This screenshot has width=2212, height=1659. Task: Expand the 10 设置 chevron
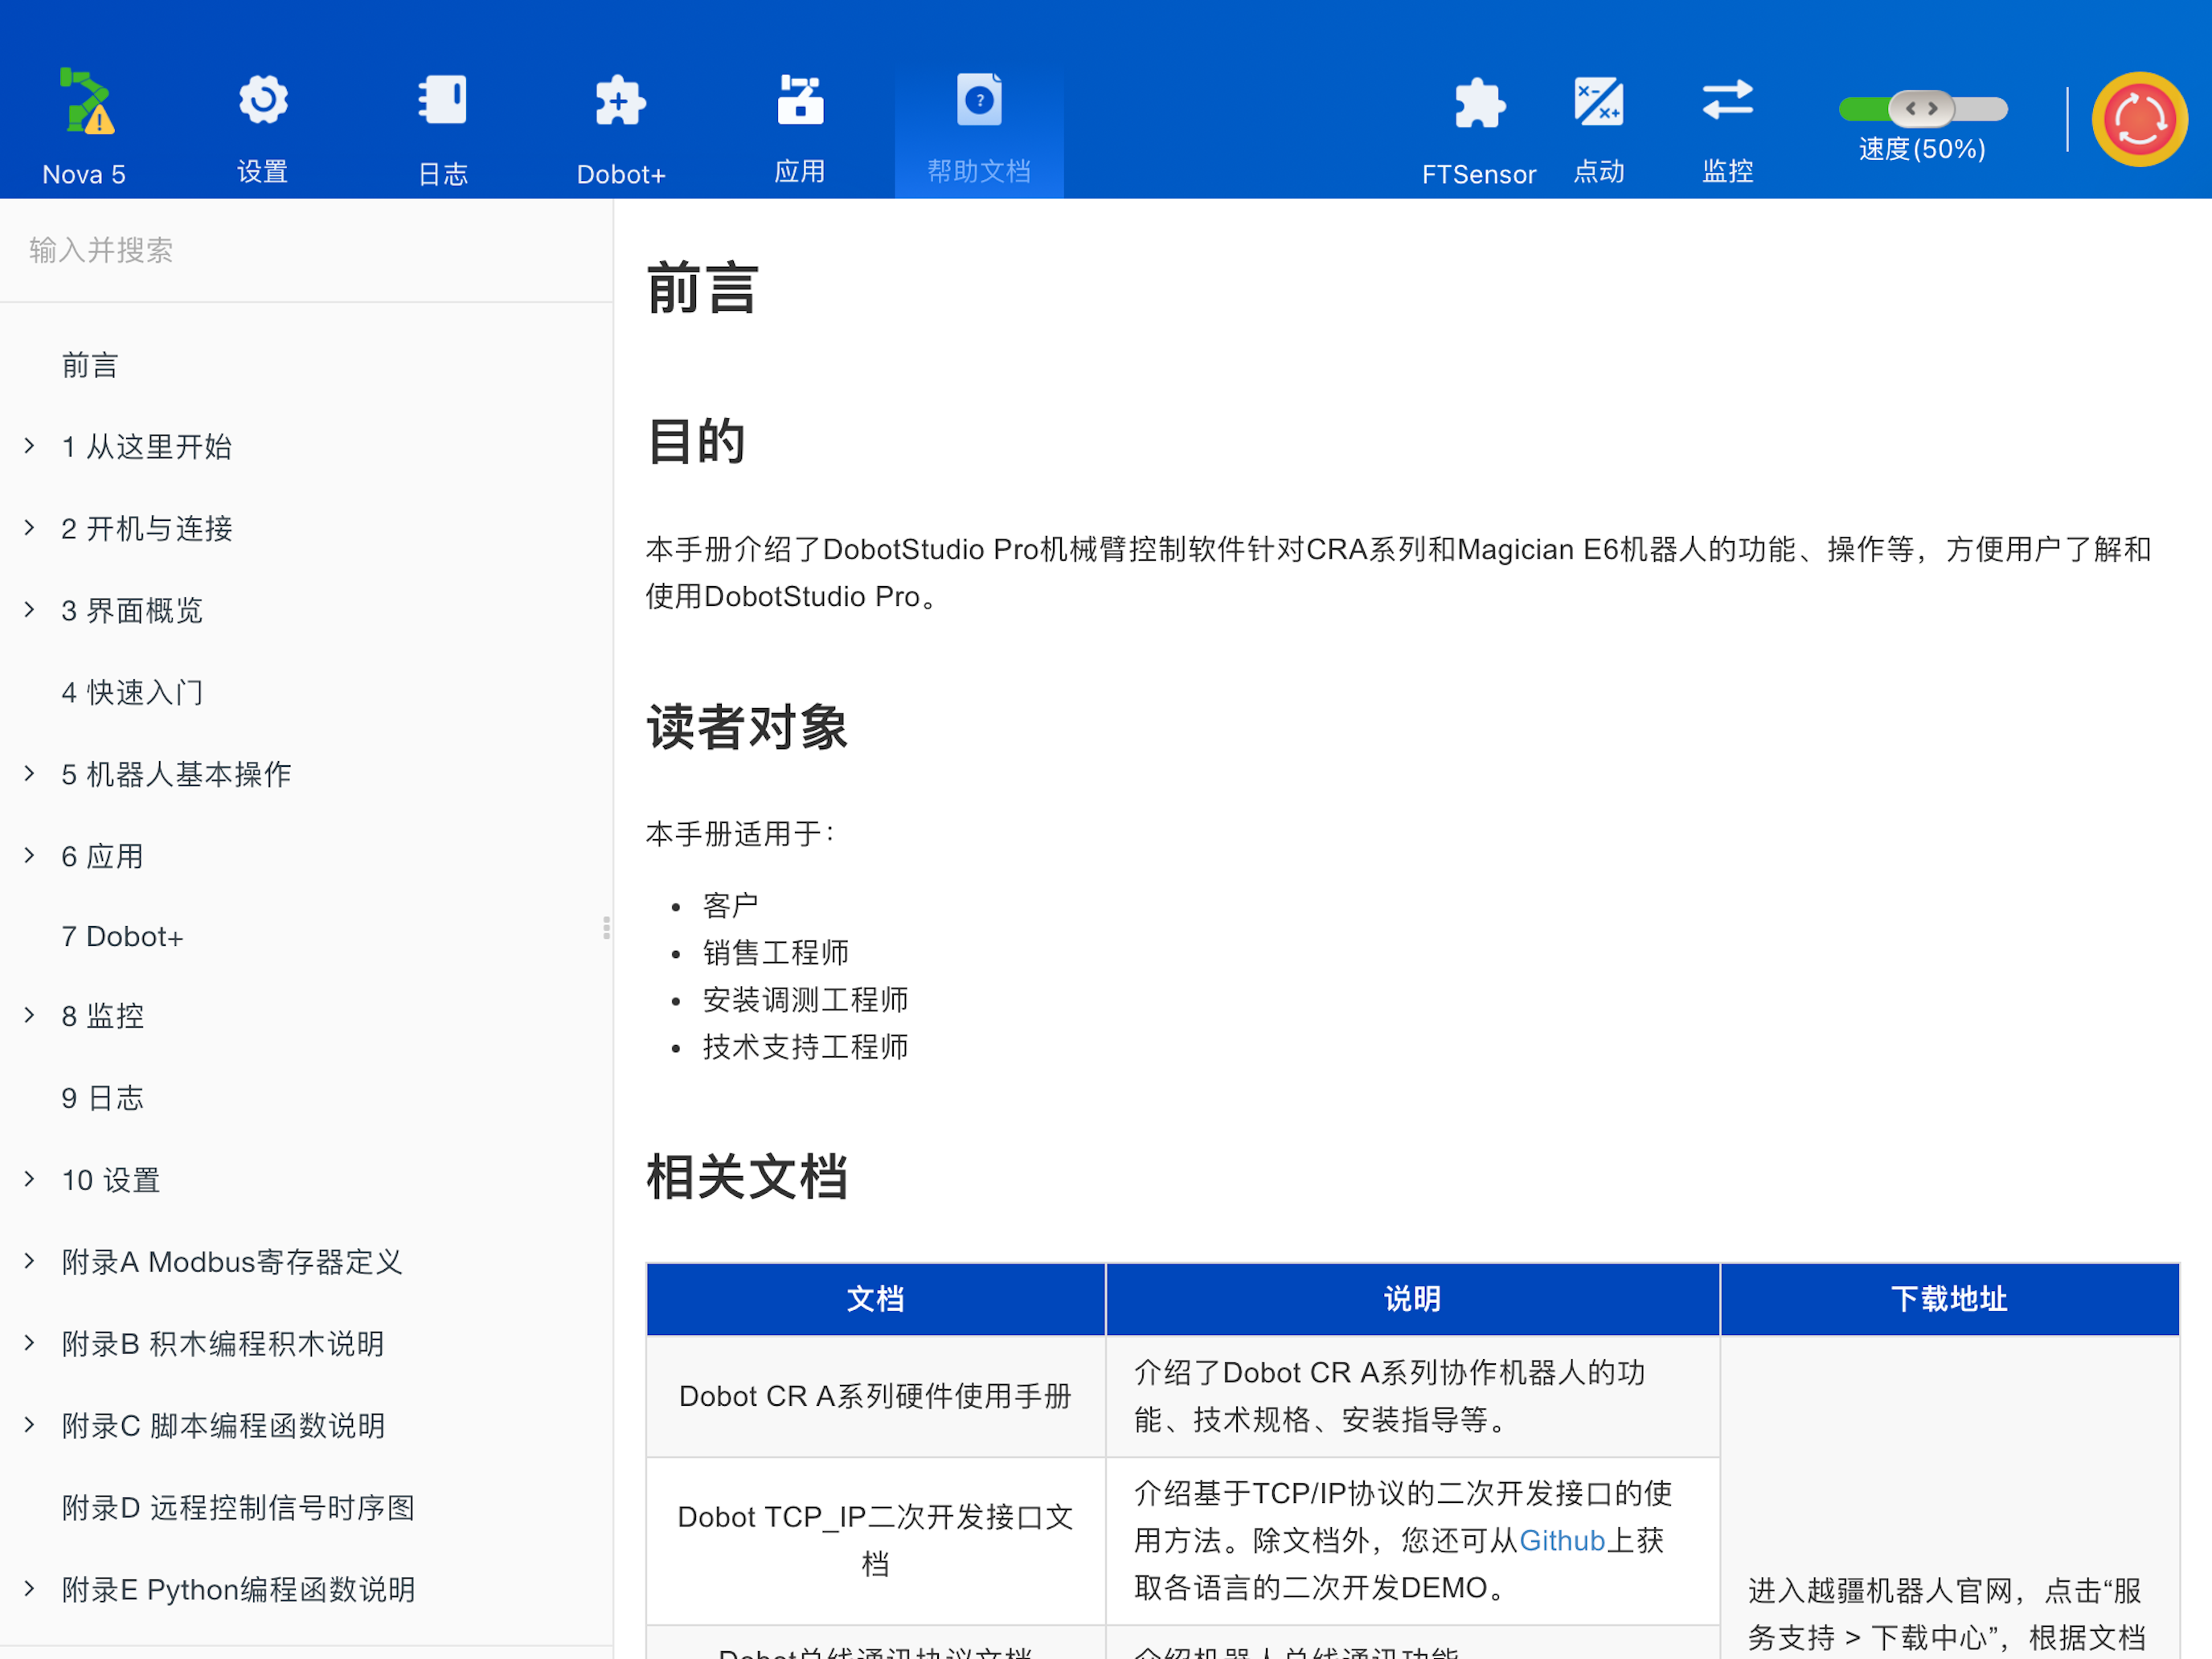[x=30, y=1180]
